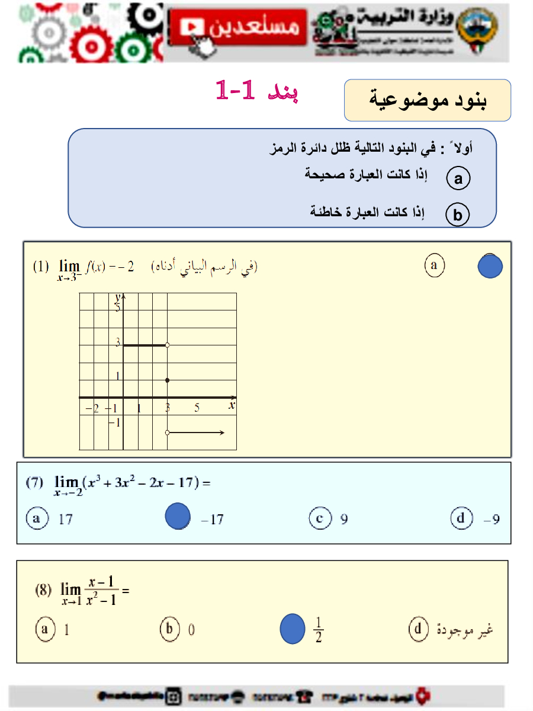
Task: Select the filled blue circle in question 1
Action: [490, 266]
